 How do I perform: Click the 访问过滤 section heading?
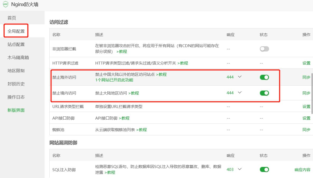pos(59,22)
